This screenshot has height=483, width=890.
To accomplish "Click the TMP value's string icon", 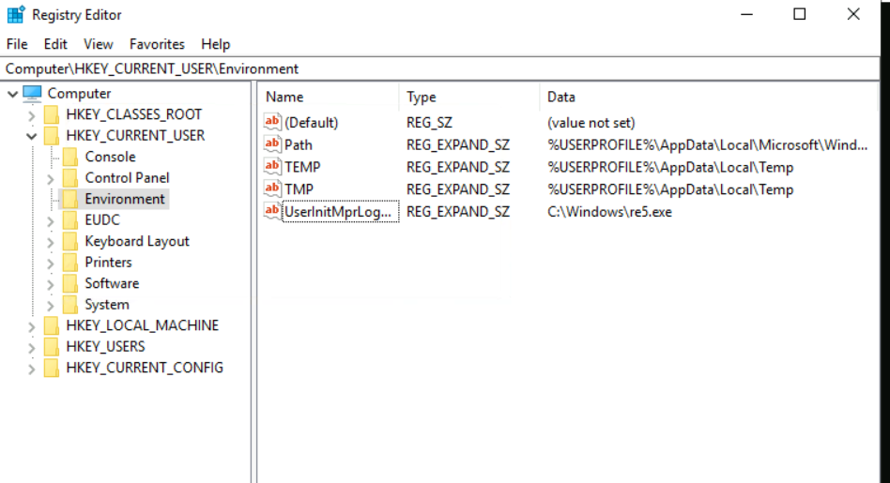I will [x=272, y=189].
